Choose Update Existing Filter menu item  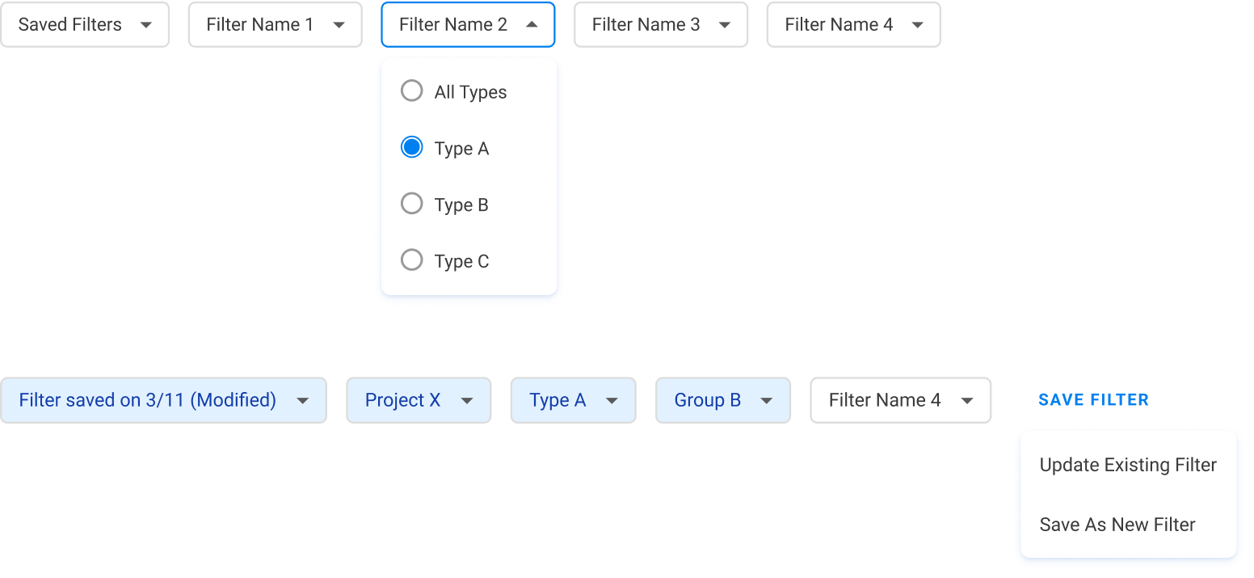coord(1128,465)
